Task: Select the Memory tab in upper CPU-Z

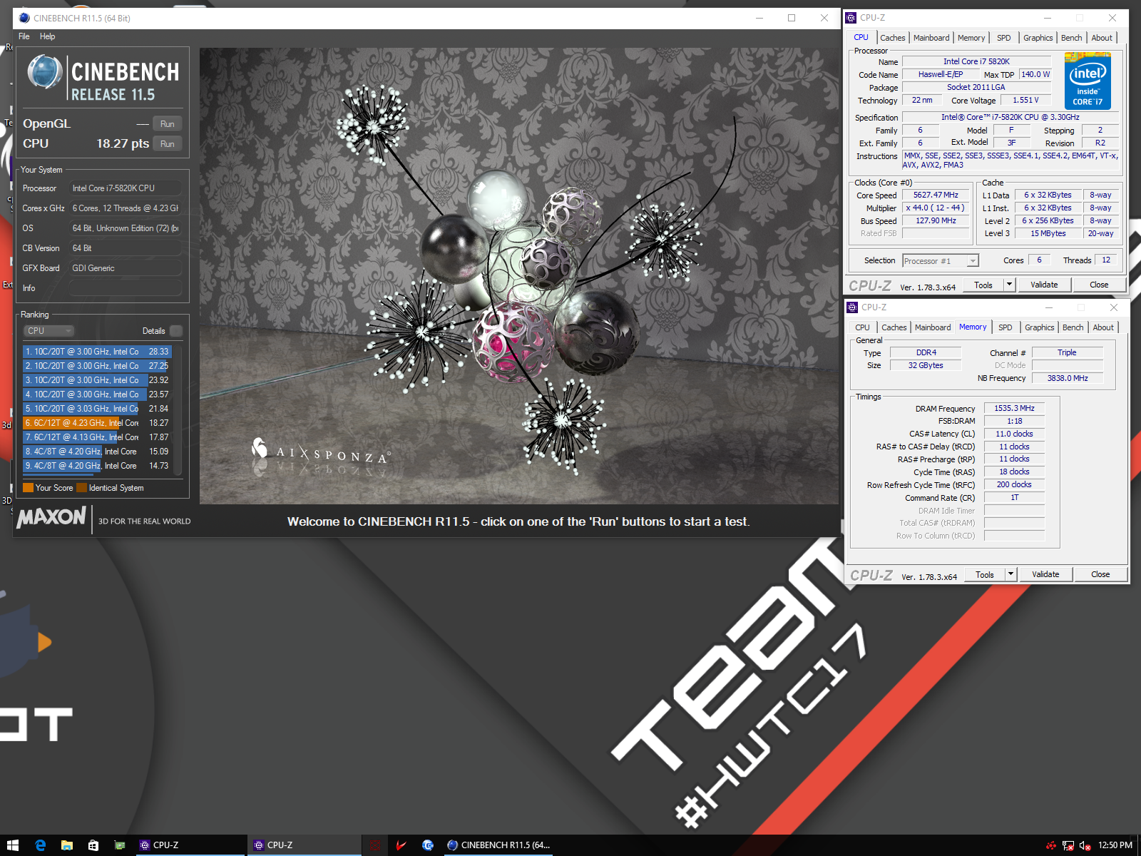Action: [971, 38]
